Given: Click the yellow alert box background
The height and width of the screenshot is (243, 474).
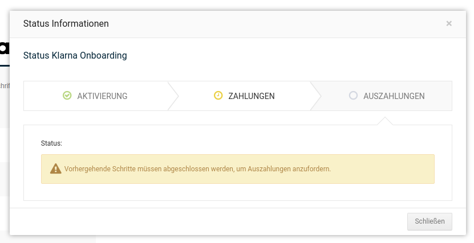Looking at the screenshot, I should pos(238,169).
